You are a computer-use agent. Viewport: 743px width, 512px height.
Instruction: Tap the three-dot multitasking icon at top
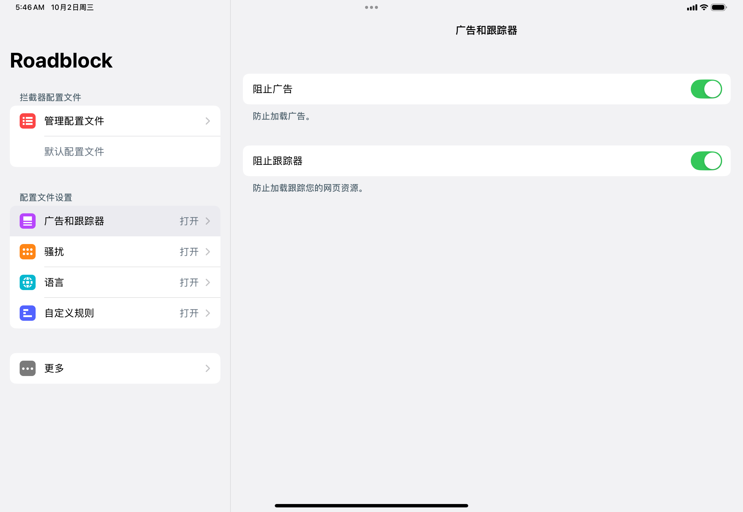371,7
